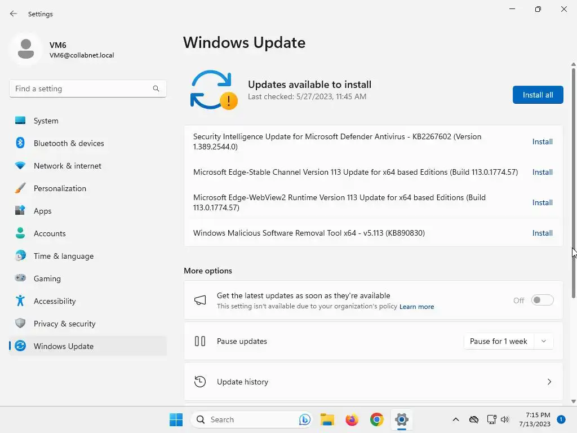Expand the pause duration chevron
577x433 pixels.
544,341
